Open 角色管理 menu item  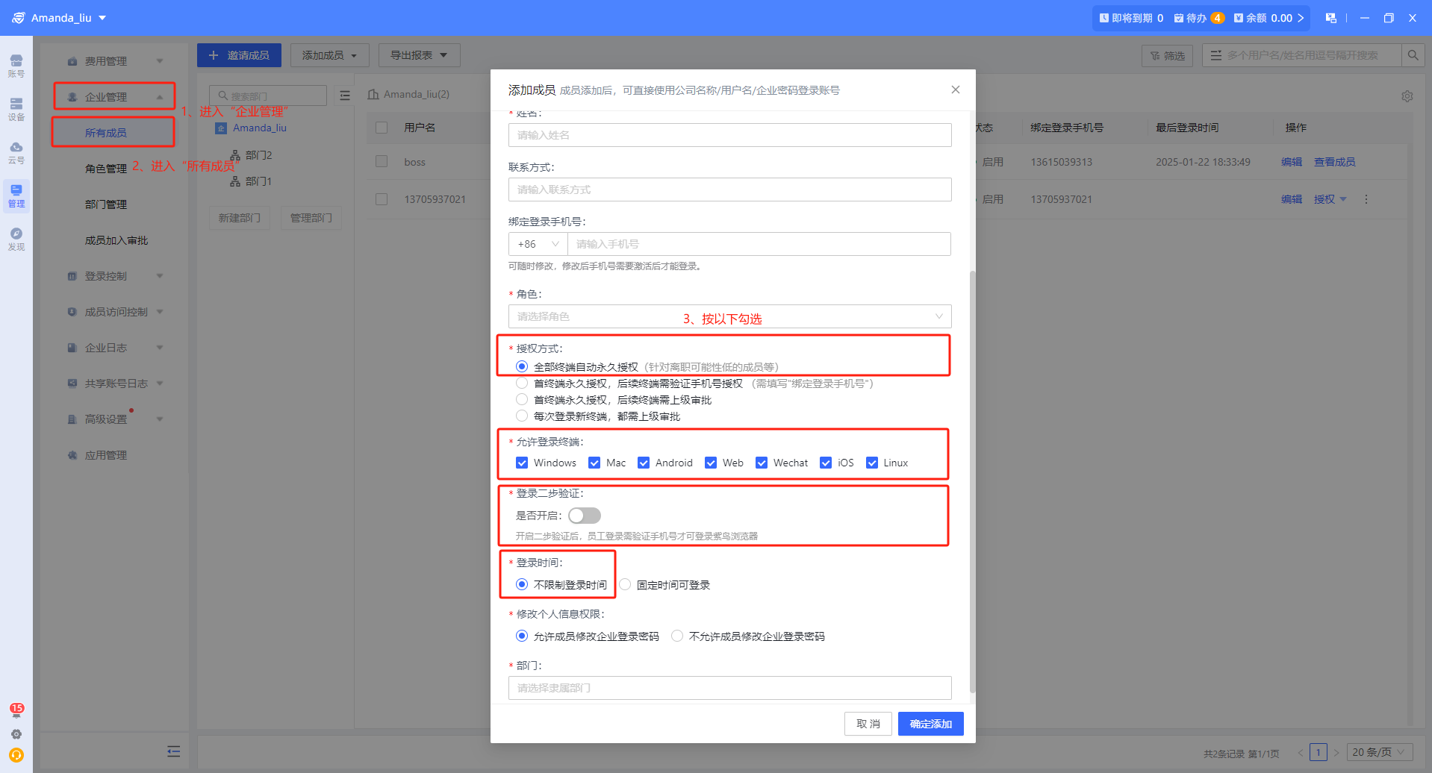pos(106,169)
